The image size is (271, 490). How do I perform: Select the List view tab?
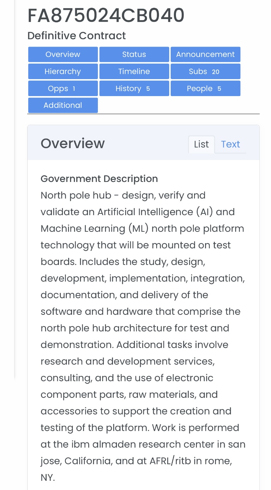coord(201,144)
